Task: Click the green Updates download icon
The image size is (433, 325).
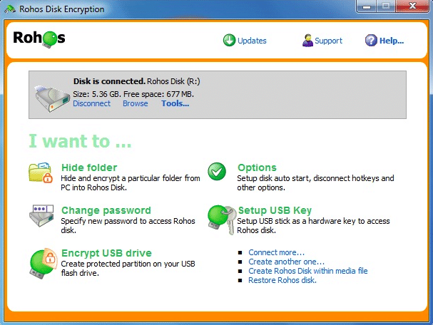Action: point(229,41)
